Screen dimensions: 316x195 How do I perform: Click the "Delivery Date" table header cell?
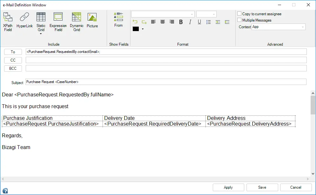pyautogui.click(x=154, y=118)
